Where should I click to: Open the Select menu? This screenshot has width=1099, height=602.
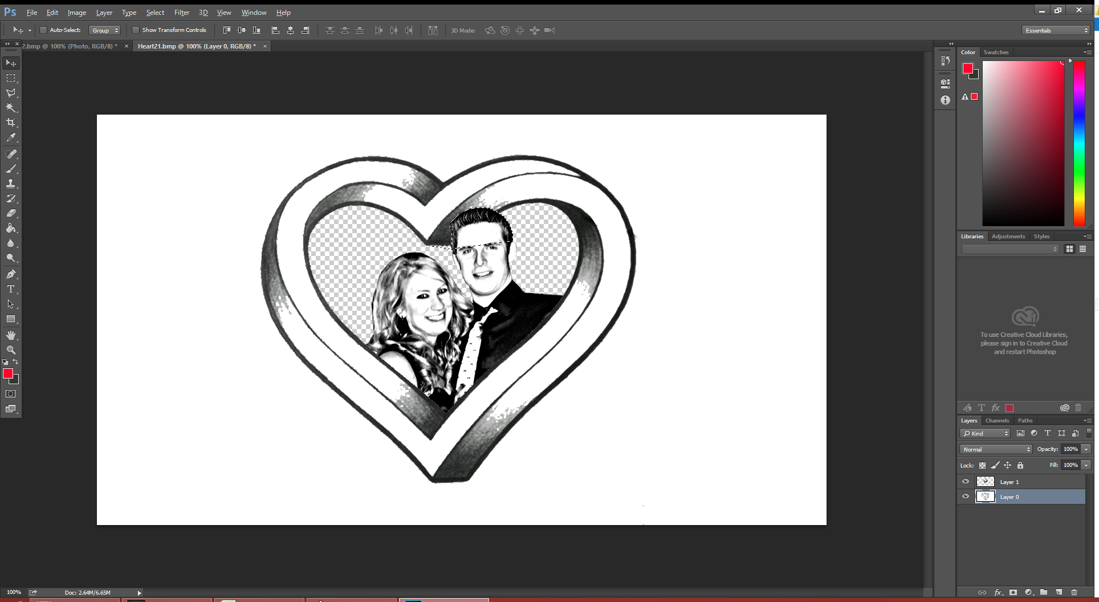point(155,13)
